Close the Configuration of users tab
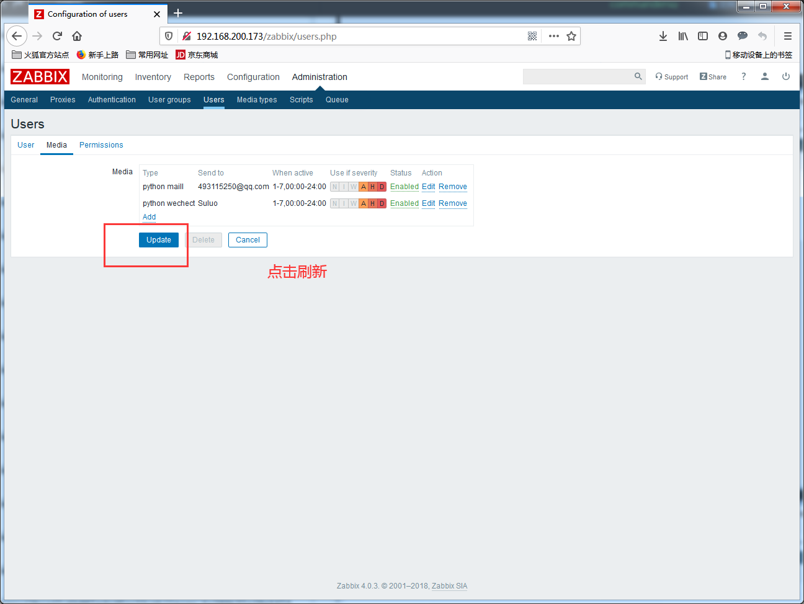This screenshot has width=804, height=604. coord(157,14)
